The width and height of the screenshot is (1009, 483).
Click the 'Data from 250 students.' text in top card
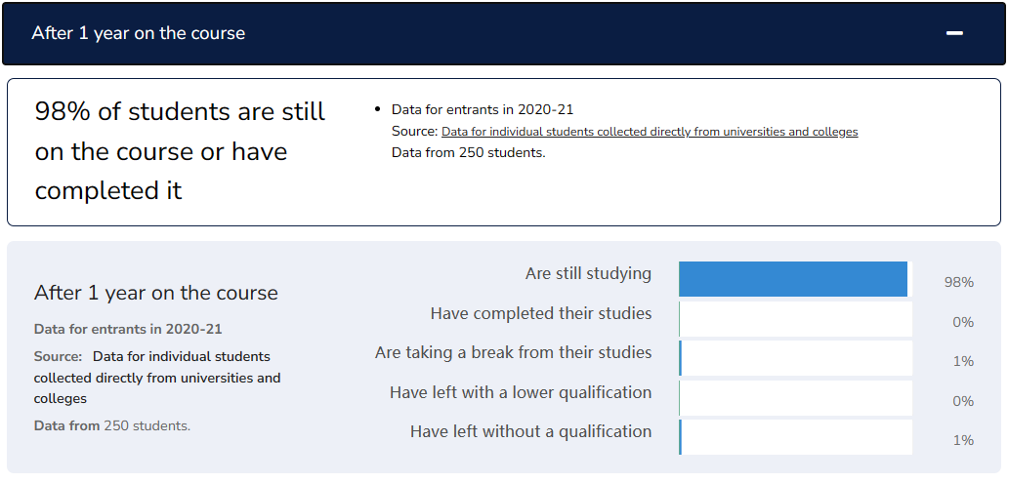[469, 154]
